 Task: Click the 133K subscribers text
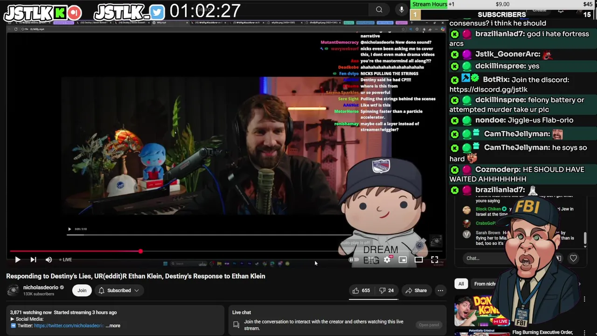[39, 294]
